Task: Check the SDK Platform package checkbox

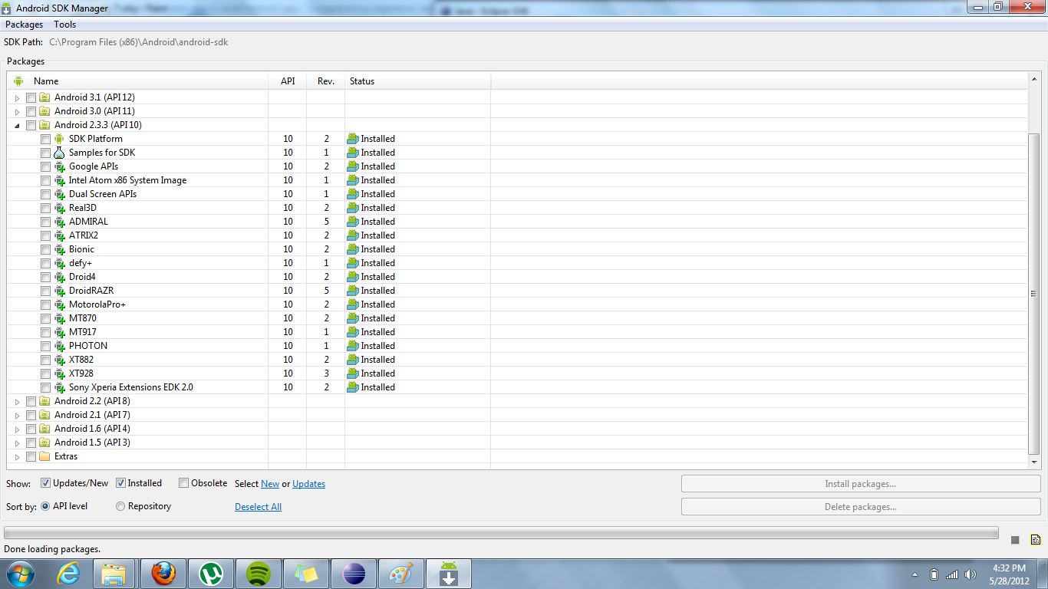Action: point(45,139)
